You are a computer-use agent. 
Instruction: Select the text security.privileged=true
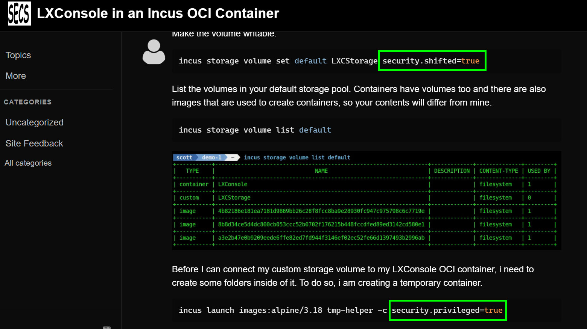click(x=447, y=310)
